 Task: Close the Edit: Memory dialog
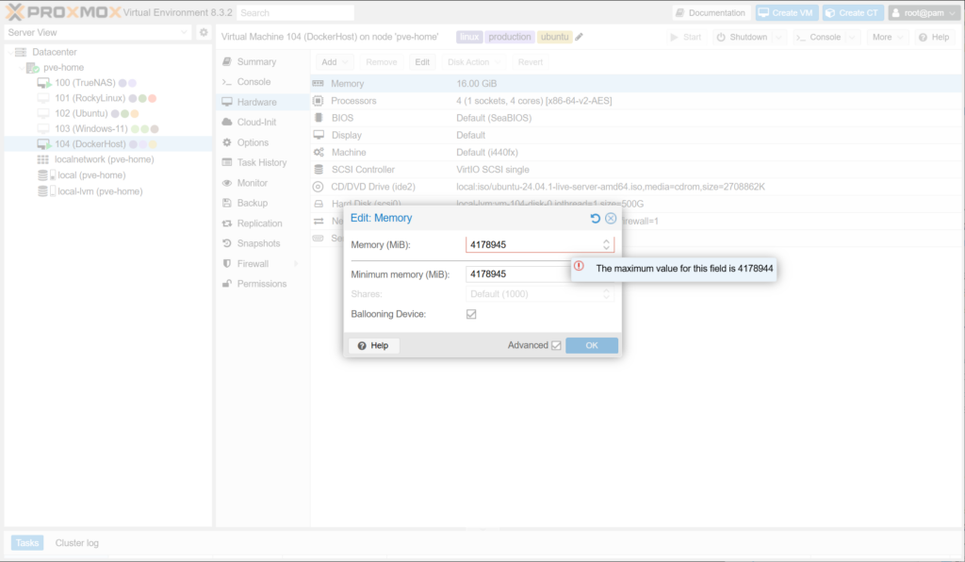[x=611, y=218]
